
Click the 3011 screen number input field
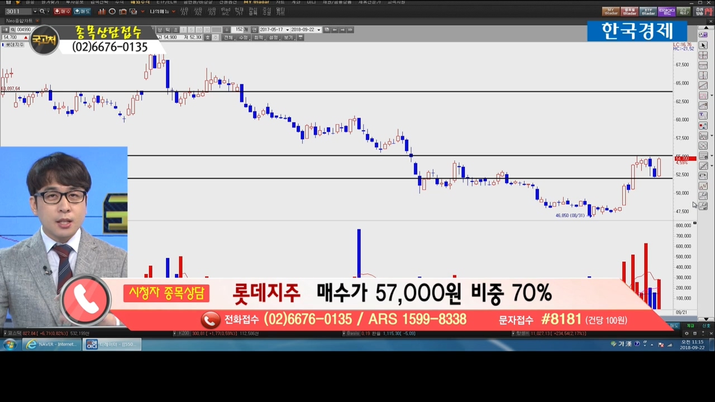[x=17, y=11]
